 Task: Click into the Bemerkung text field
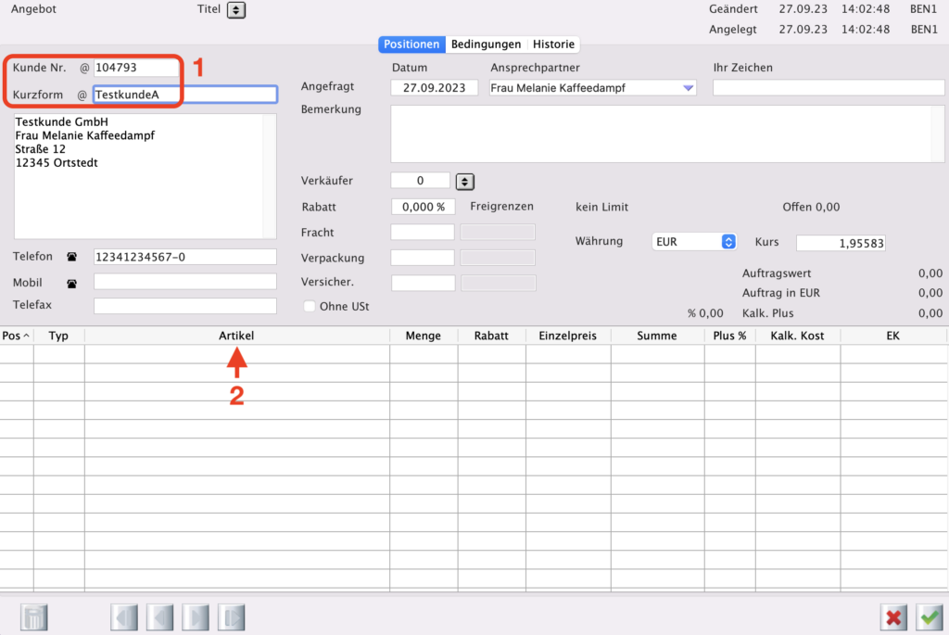[x=660, y=133]
